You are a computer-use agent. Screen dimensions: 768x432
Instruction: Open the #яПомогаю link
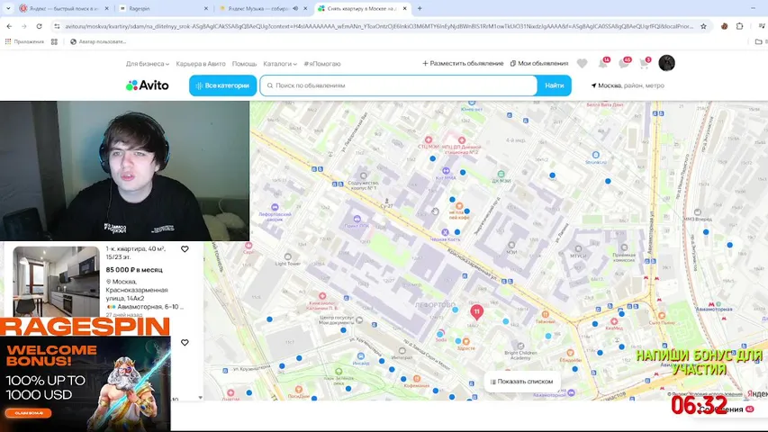tap(321, 64)
